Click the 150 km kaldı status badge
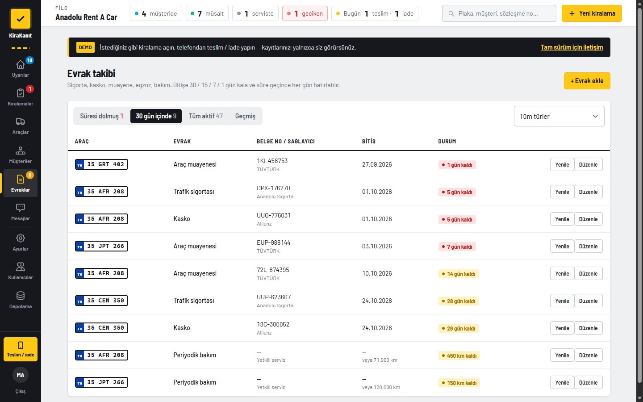The height and width of the screenshot is (402, 643). coord(459,383)
